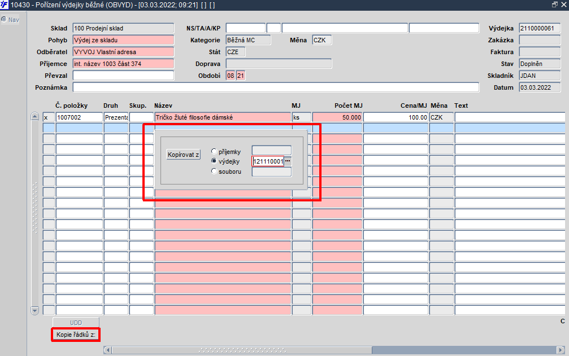
Task: Click the restore window icon in title bar
Action: [x=554, y=5]
